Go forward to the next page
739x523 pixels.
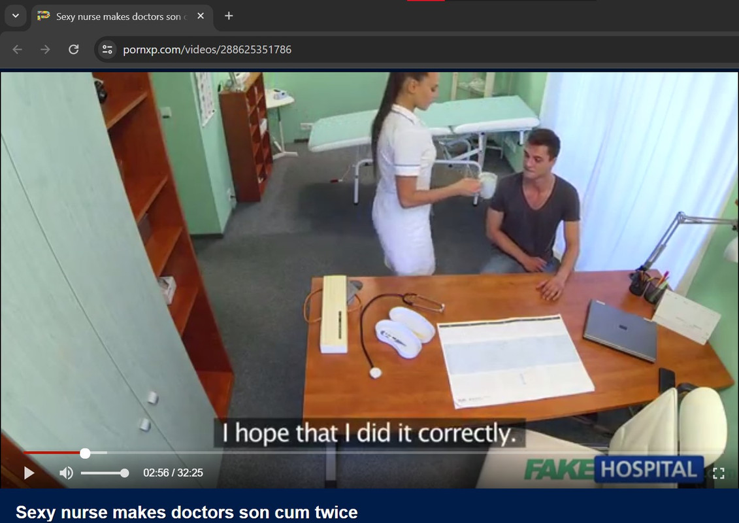click(x=45, y=50)
